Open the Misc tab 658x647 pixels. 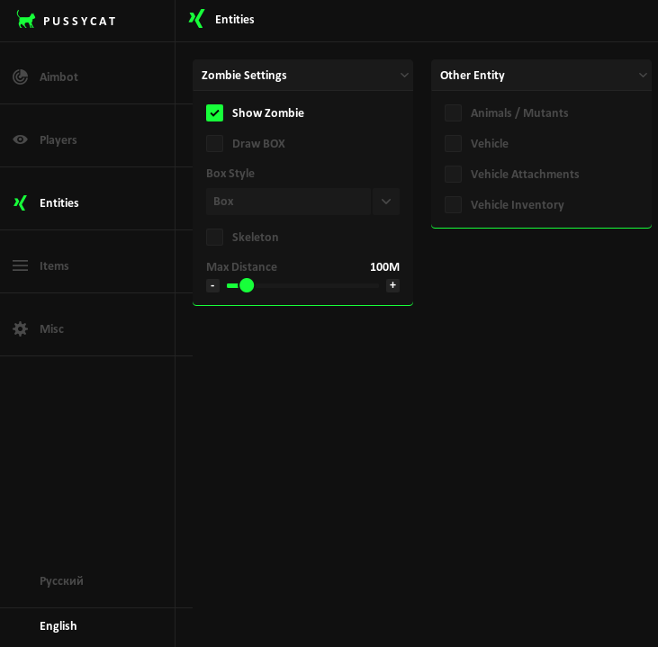51,328
